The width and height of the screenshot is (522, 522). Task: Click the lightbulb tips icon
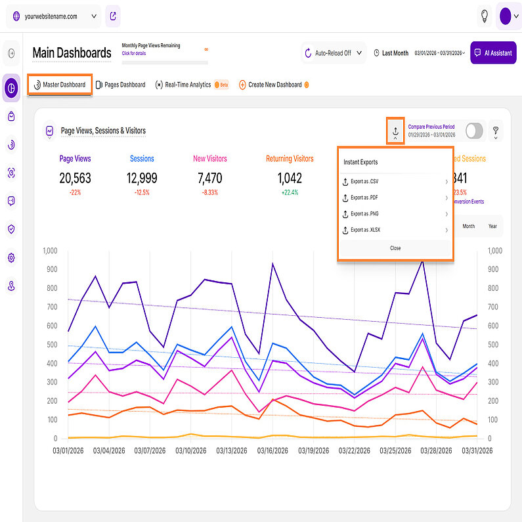click(485, 16)
